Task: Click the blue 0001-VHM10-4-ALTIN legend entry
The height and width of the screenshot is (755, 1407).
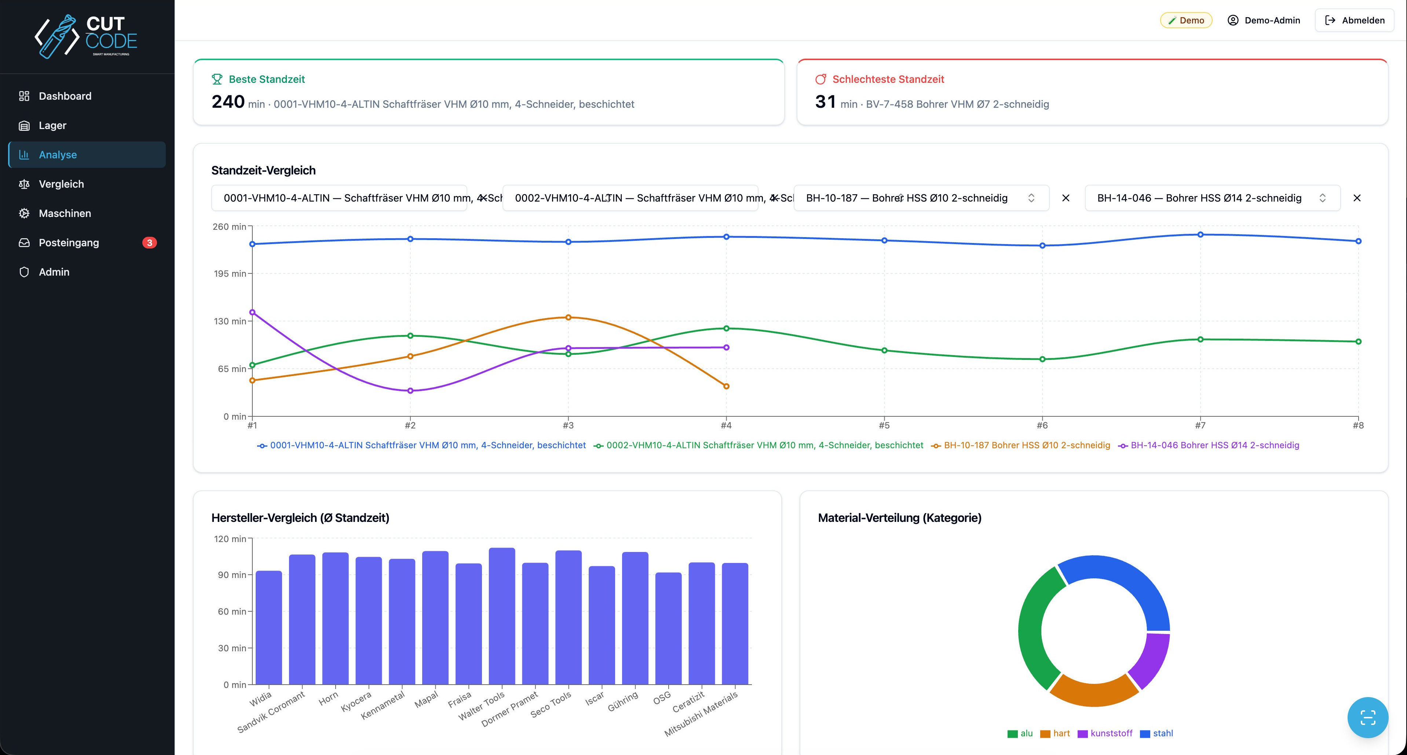Action: (x=421, y=445)
